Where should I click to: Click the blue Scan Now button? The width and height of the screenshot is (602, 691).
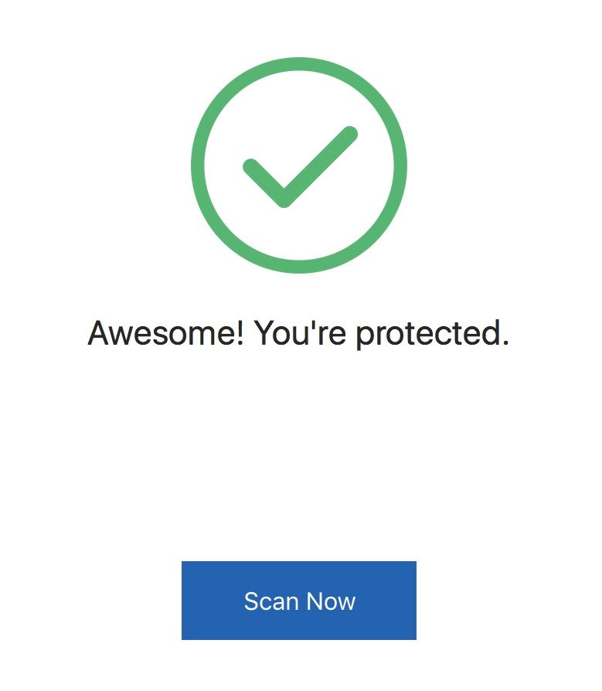click(299, 601)
